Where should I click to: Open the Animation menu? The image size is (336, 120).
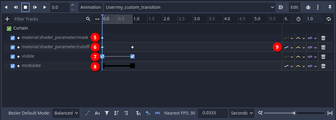point(91,7)
